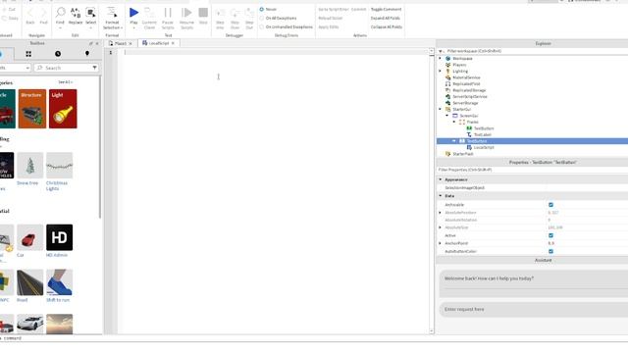The width and height of the screenshot is (628, 353).
Task: Open the Toolbox inventory grid tab icon
Action: 28,54
